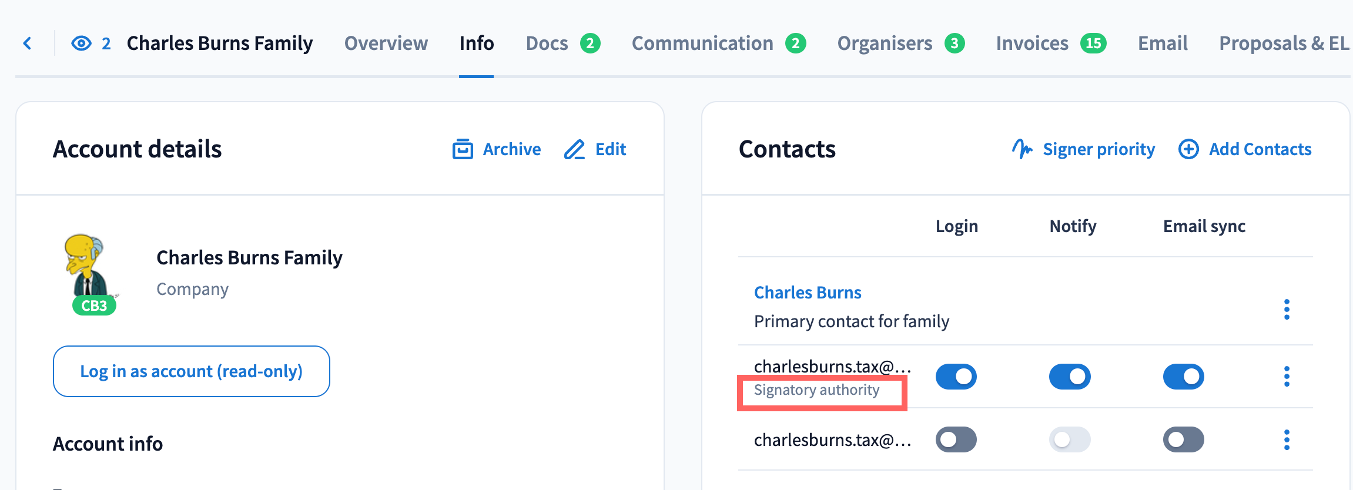Screen dimensions: 1353x490
Task: Click the Archive box icon
Action: coord(463,149)
